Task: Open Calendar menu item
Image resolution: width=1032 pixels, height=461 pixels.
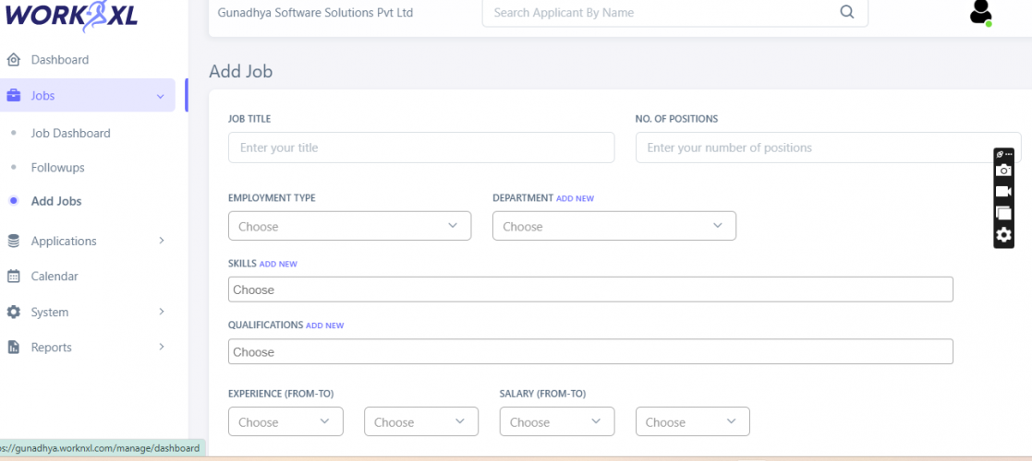Action: tap(55, 277)
